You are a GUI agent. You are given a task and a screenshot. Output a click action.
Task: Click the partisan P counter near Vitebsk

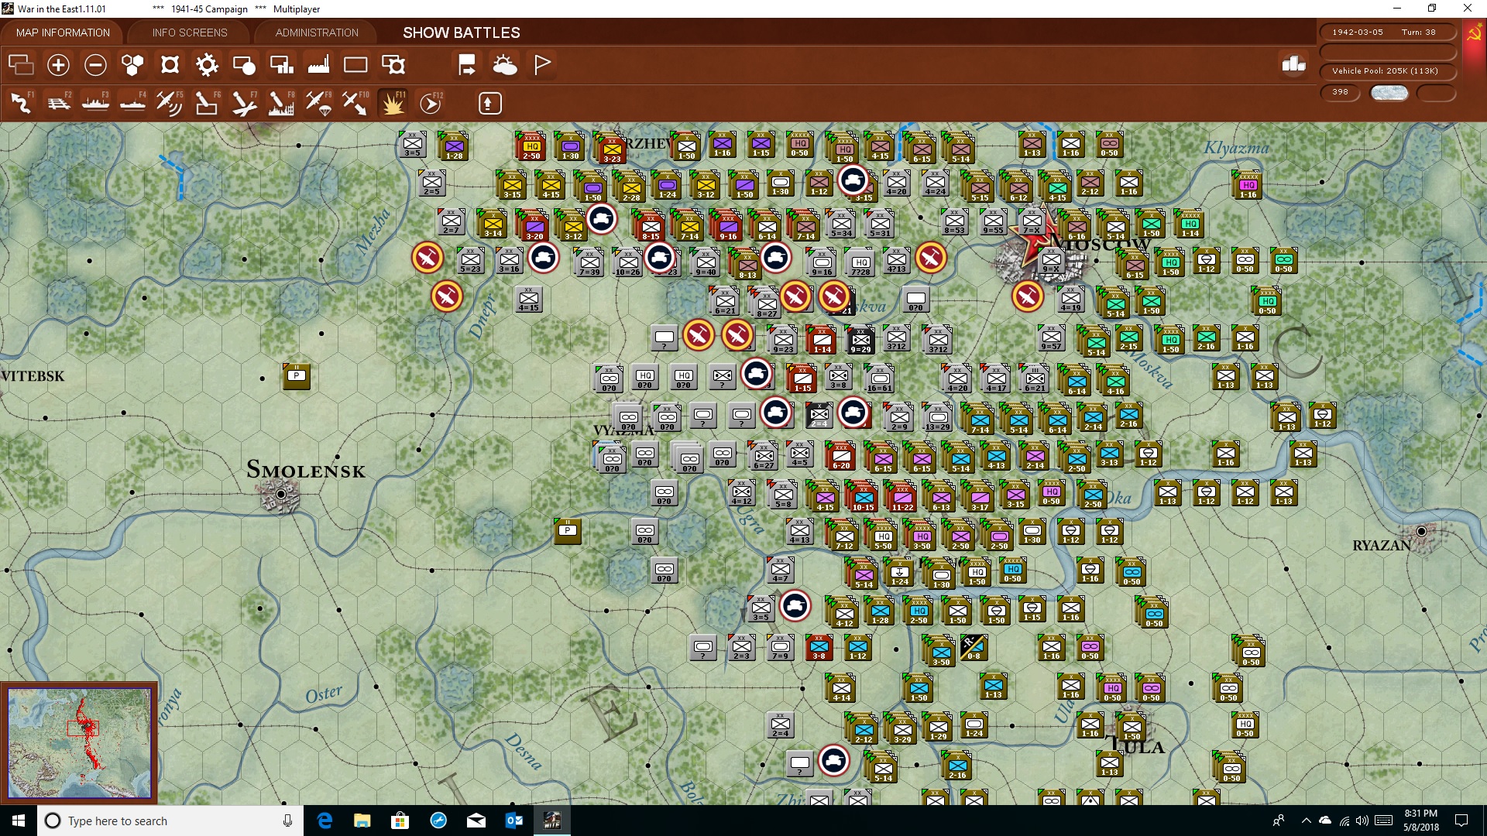[296, 375]
